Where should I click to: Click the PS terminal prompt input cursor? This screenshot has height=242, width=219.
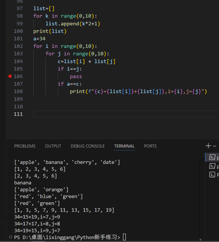pyautogui.click(x=124, y=237)
